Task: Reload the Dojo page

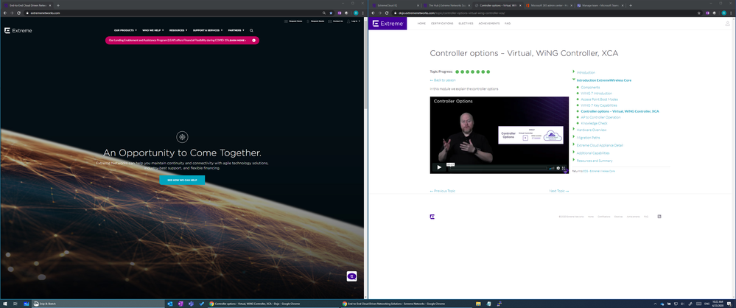Action: coord(386,13)
